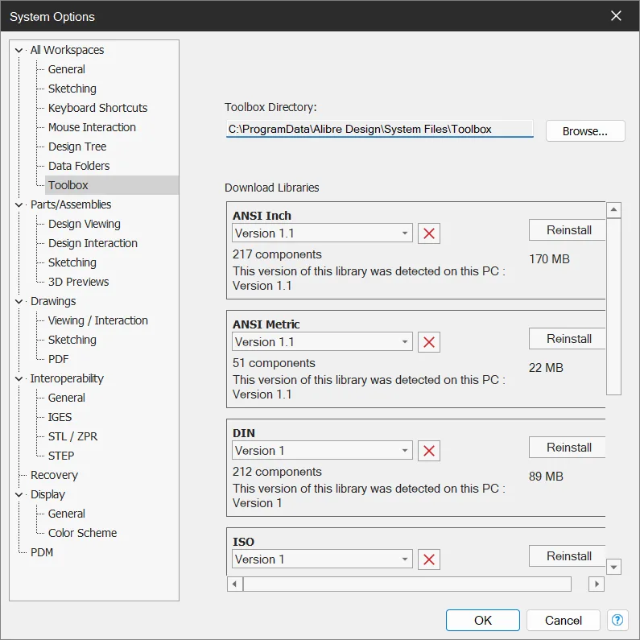The width and height of the screenshot is (640, 640).
Task: Open the help question mark icon
Action: [617, 620]
